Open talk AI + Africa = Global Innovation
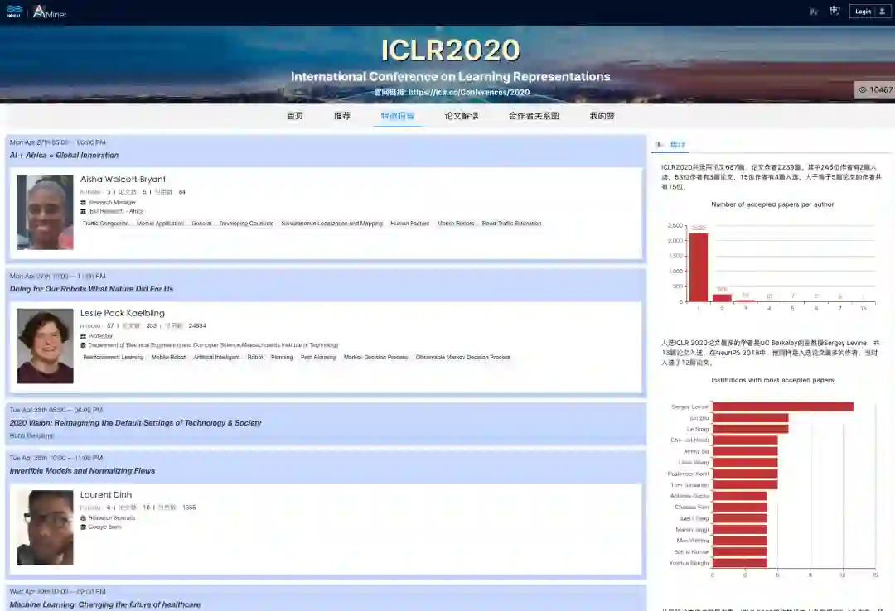This screenshot has height=611, width=895. [x=64, y=155]
